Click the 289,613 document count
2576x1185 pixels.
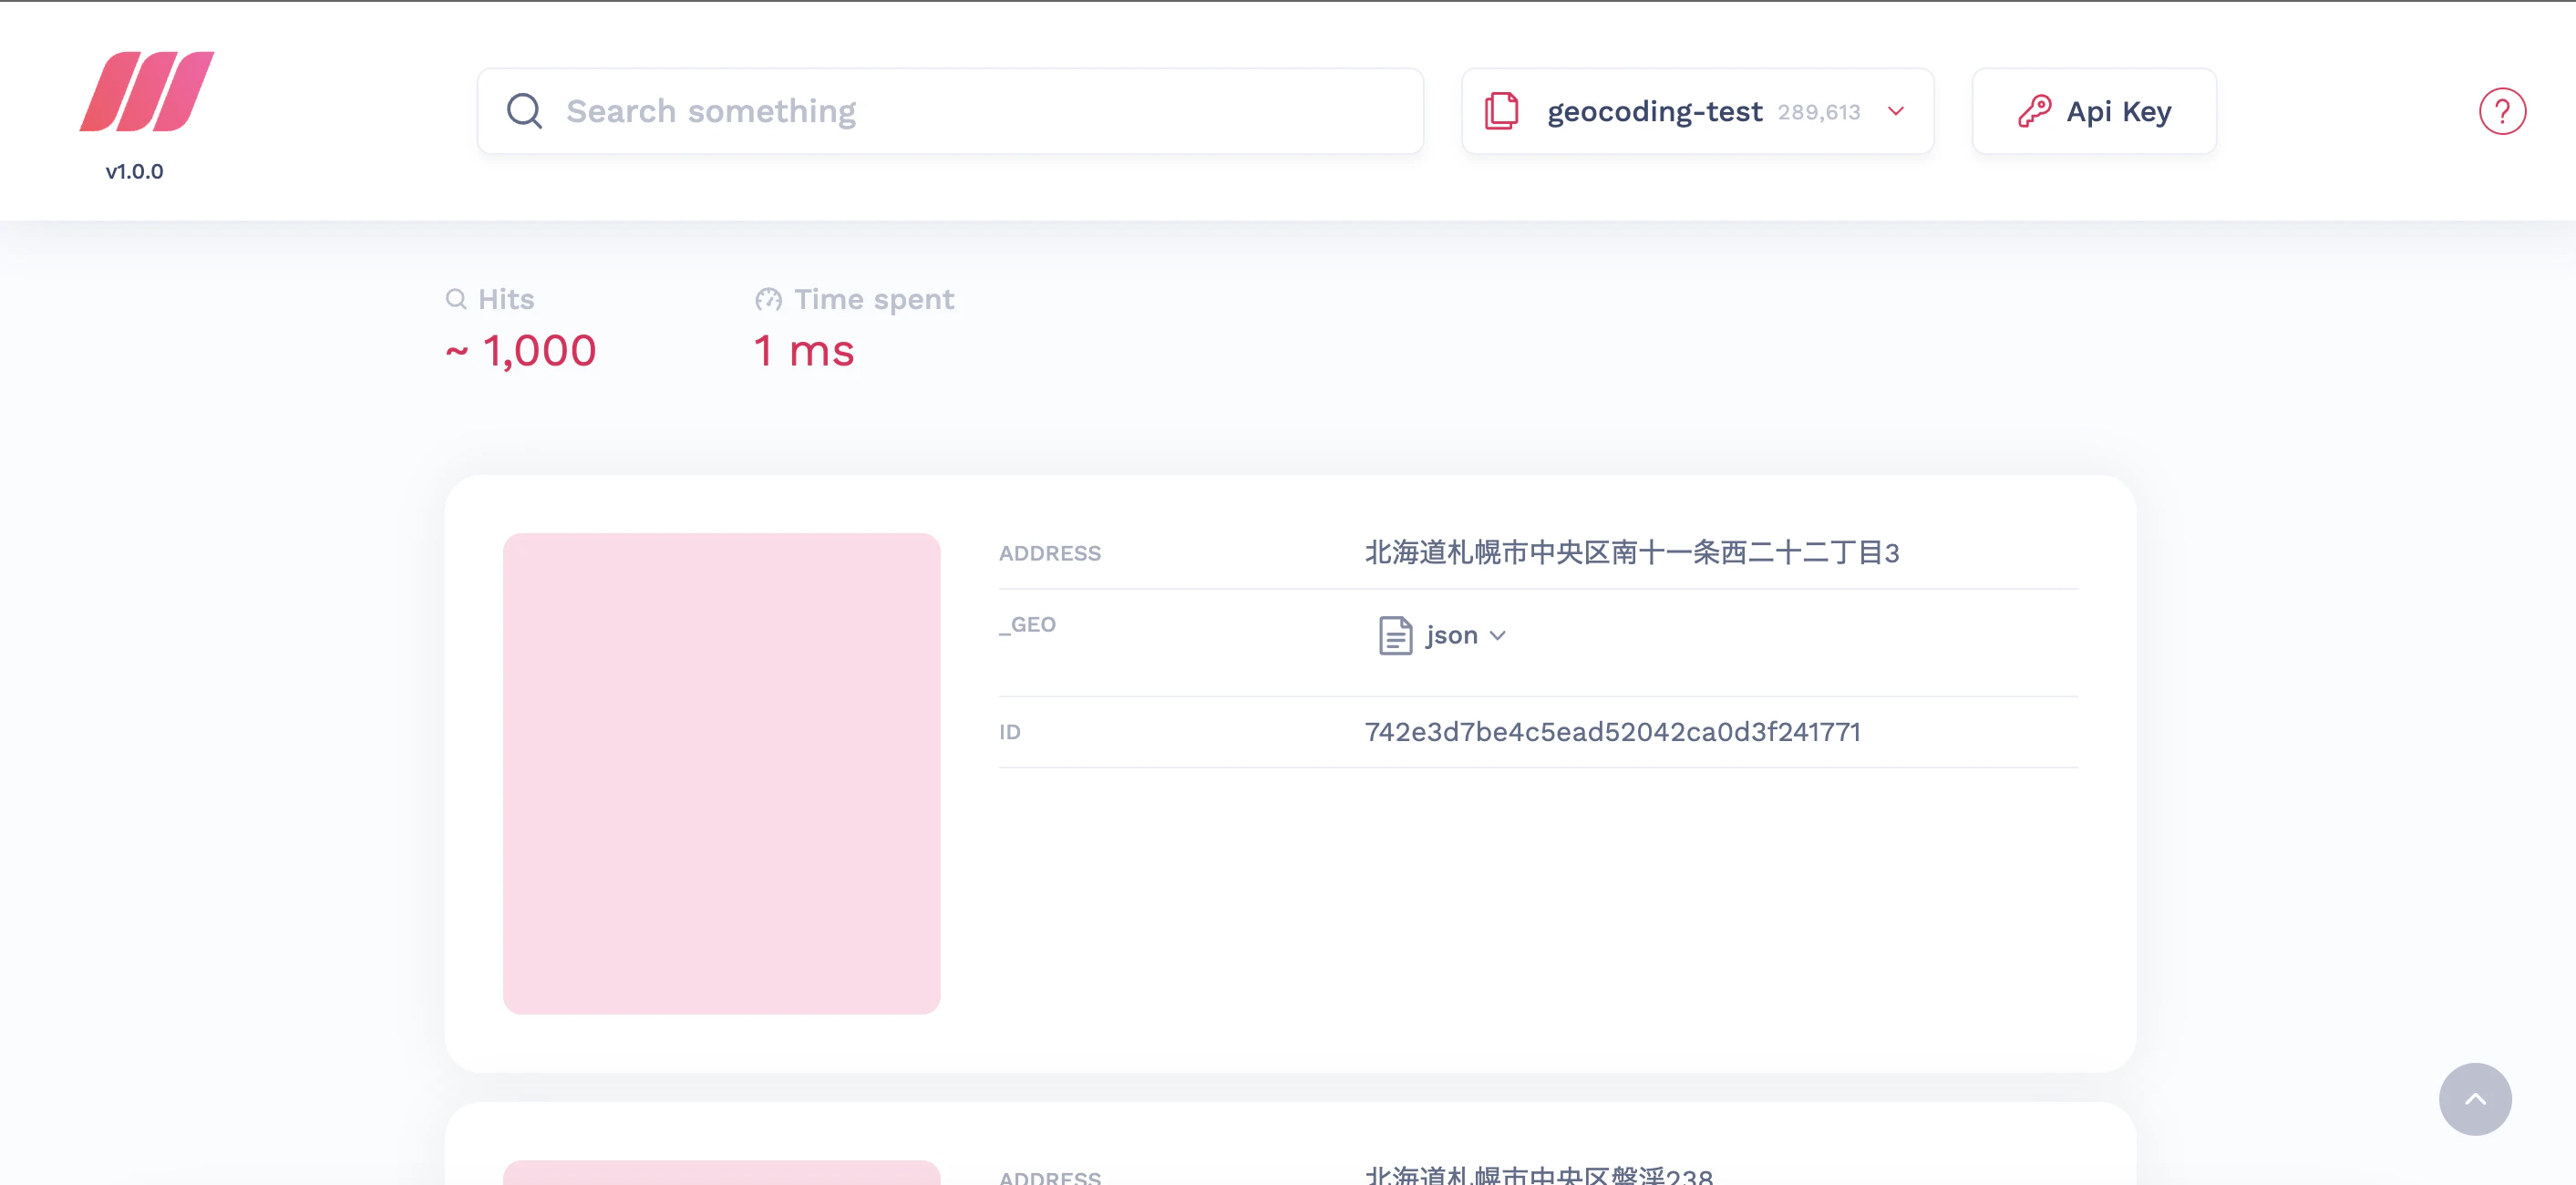1819,112
